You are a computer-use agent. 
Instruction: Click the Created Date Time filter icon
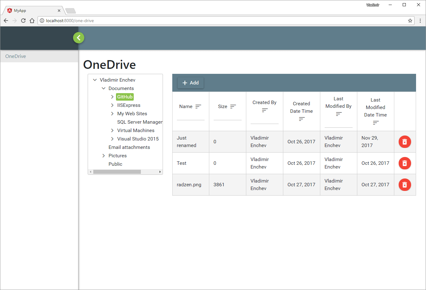coord(302,119)
